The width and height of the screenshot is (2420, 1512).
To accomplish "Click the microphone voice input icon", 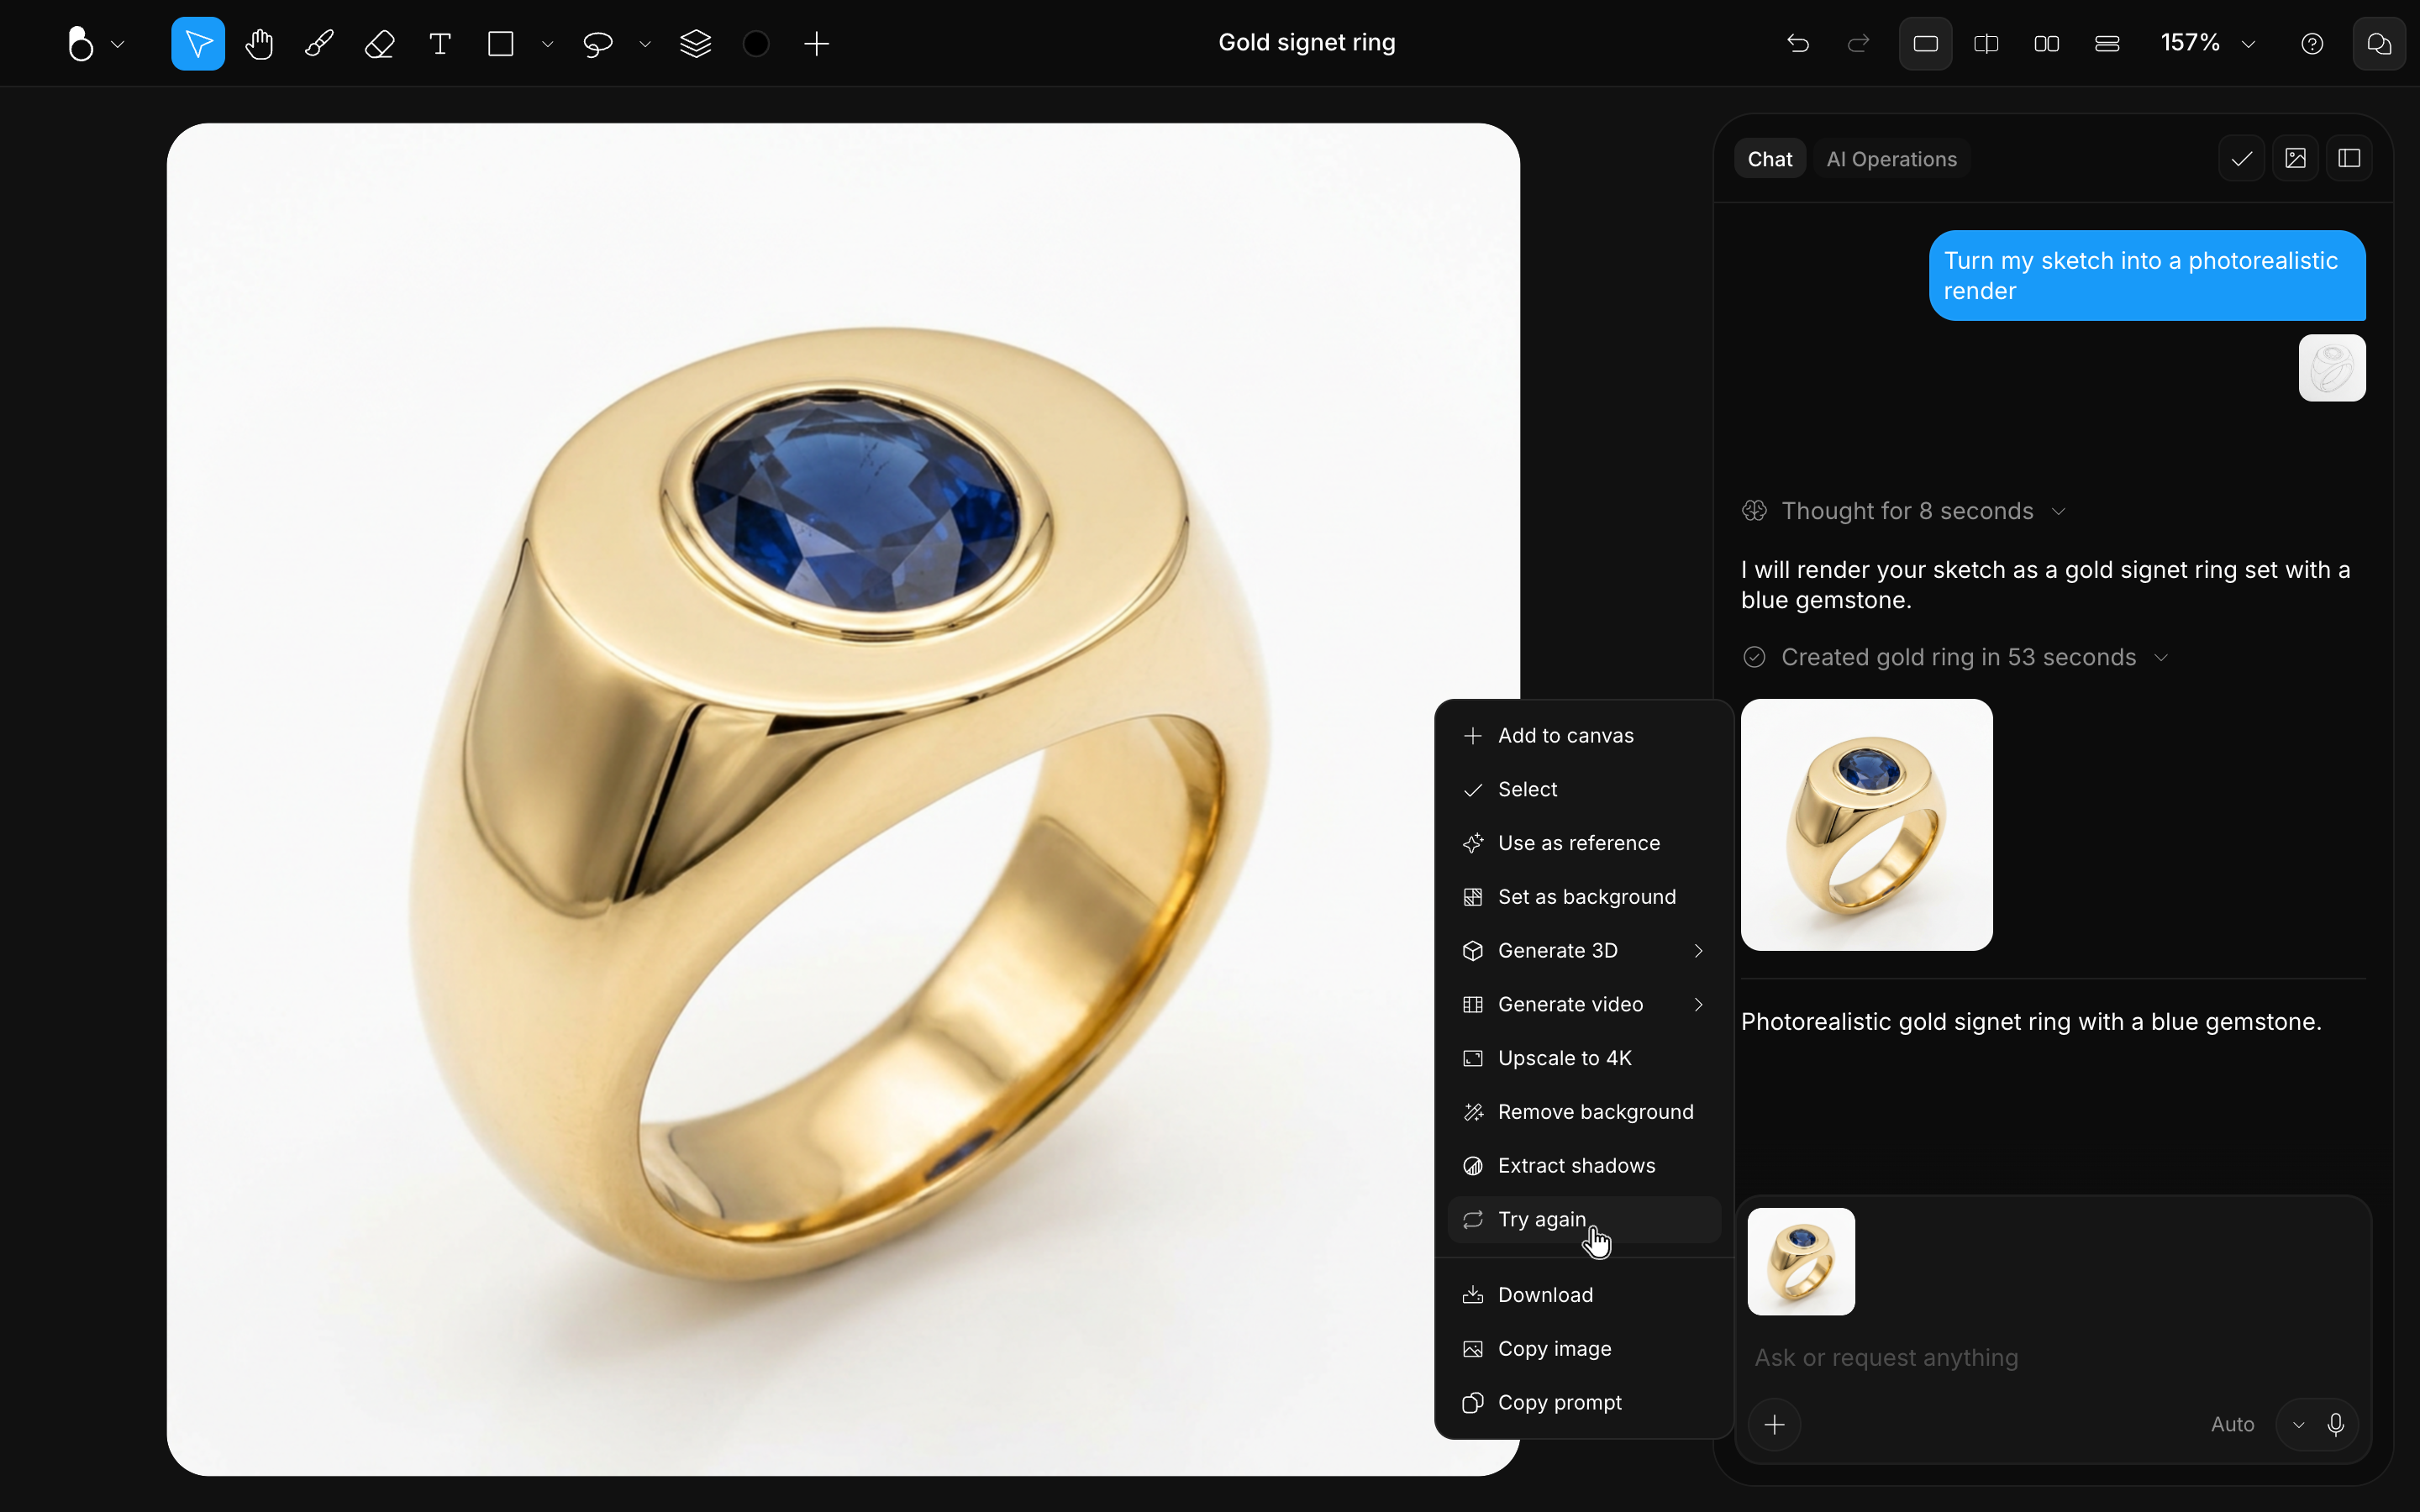I will point(2336,1424).
